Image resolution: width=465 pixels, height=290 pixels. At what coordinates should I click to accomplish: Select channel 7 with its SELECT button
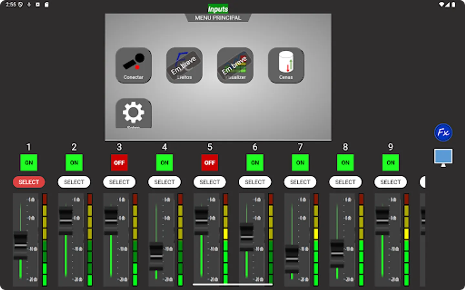coord(300,182)
